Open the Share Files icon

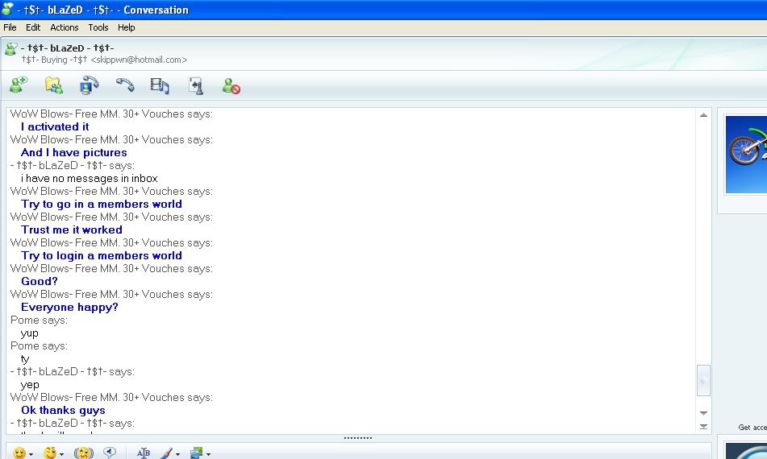54,85
